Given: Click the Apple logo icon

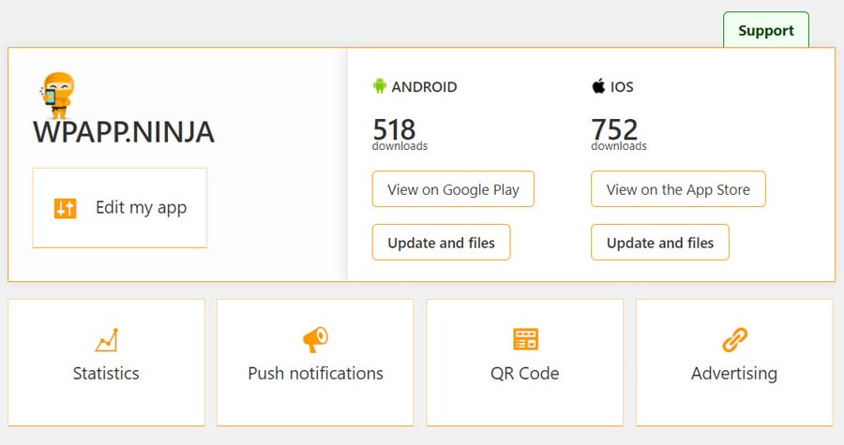Looking at the screenshot, I should tap(597, 86).
